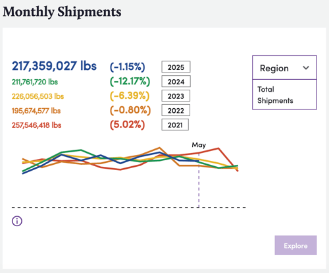Click the 217,359,027 lbs blue total
The image size is (329, 273).
[x=54, y=66]
